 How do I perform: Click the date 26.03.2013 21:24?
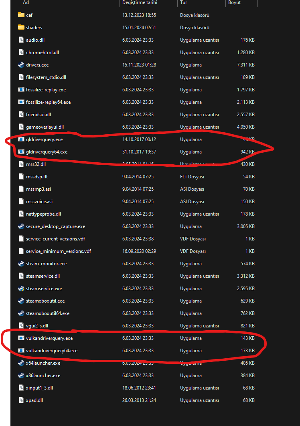139,400
